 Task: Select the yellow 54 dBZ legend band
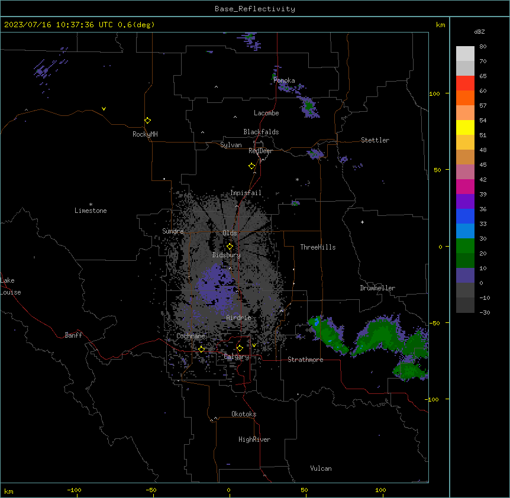coord(465,127)
